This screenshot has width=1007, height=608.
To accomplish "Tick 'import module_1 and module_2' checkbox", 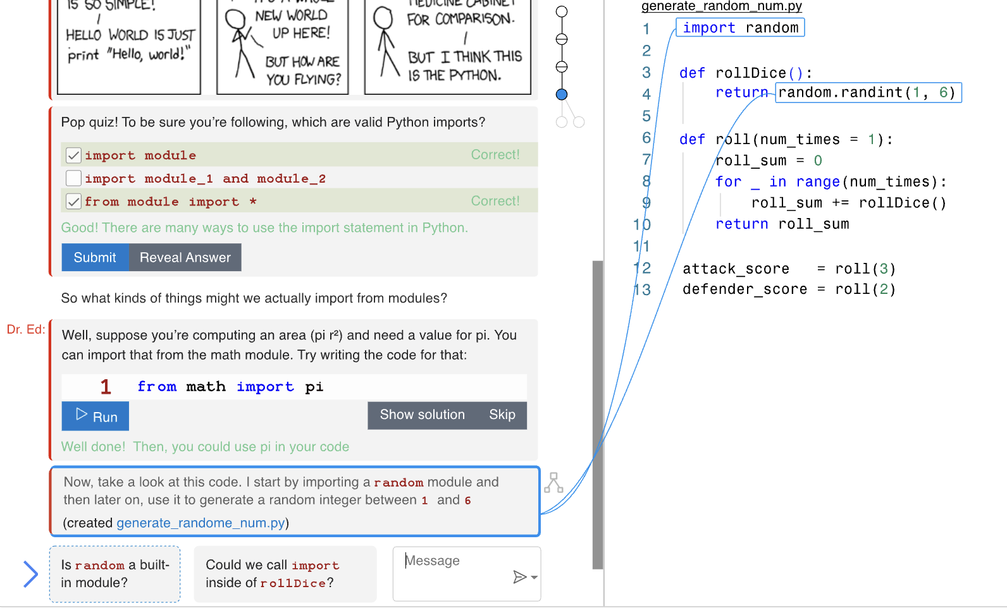I will point(73,178).
